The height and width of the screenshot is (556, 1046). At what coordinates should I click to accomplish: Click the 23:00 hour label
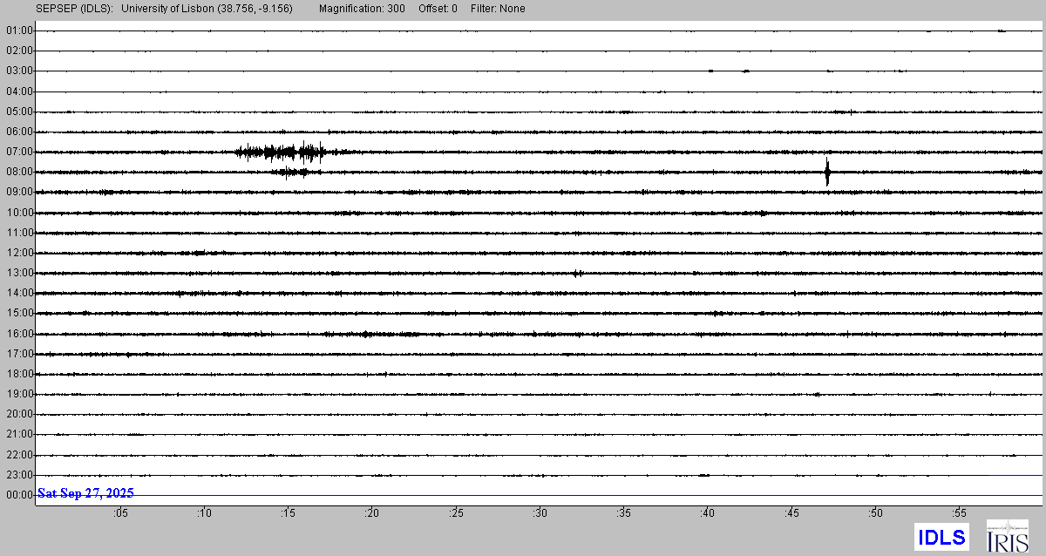point(19,476)
